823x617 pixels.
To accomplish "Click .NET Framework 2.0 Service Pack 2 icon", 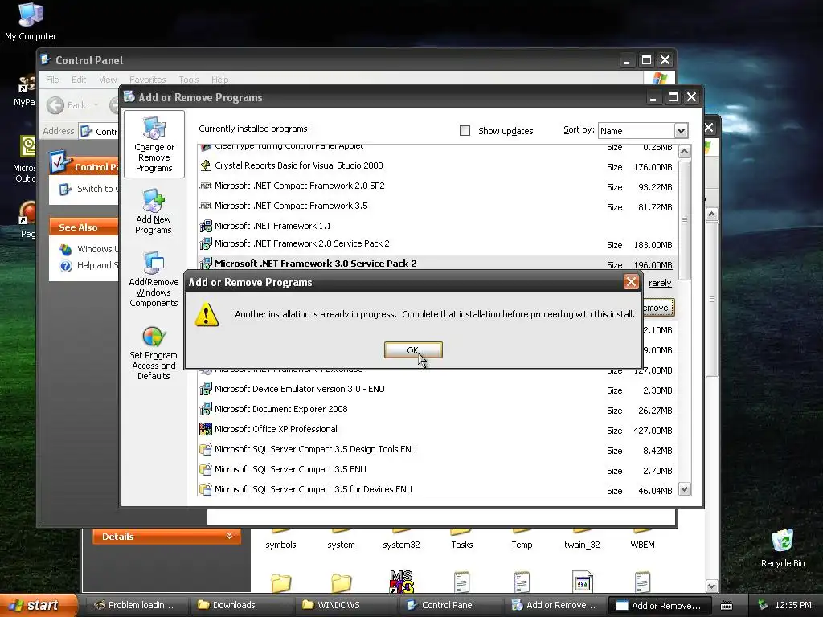I will (206, 243).
